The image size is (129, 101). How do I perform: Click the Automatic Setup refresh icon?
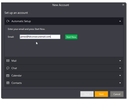8,21
